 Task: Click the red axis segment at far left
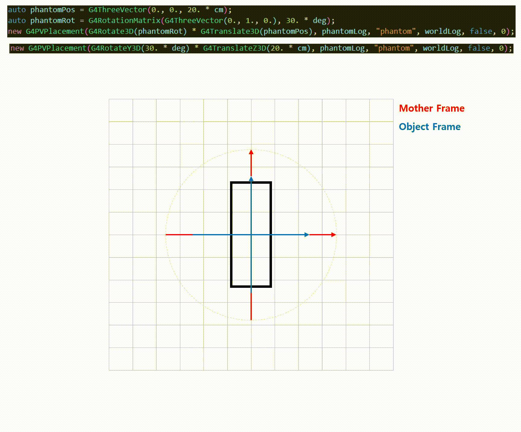(179, 235)
